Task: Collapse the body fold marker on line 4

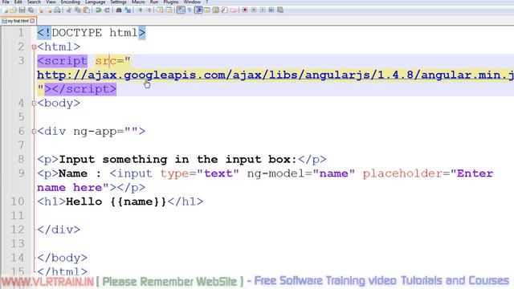Action: pos(34,104)
